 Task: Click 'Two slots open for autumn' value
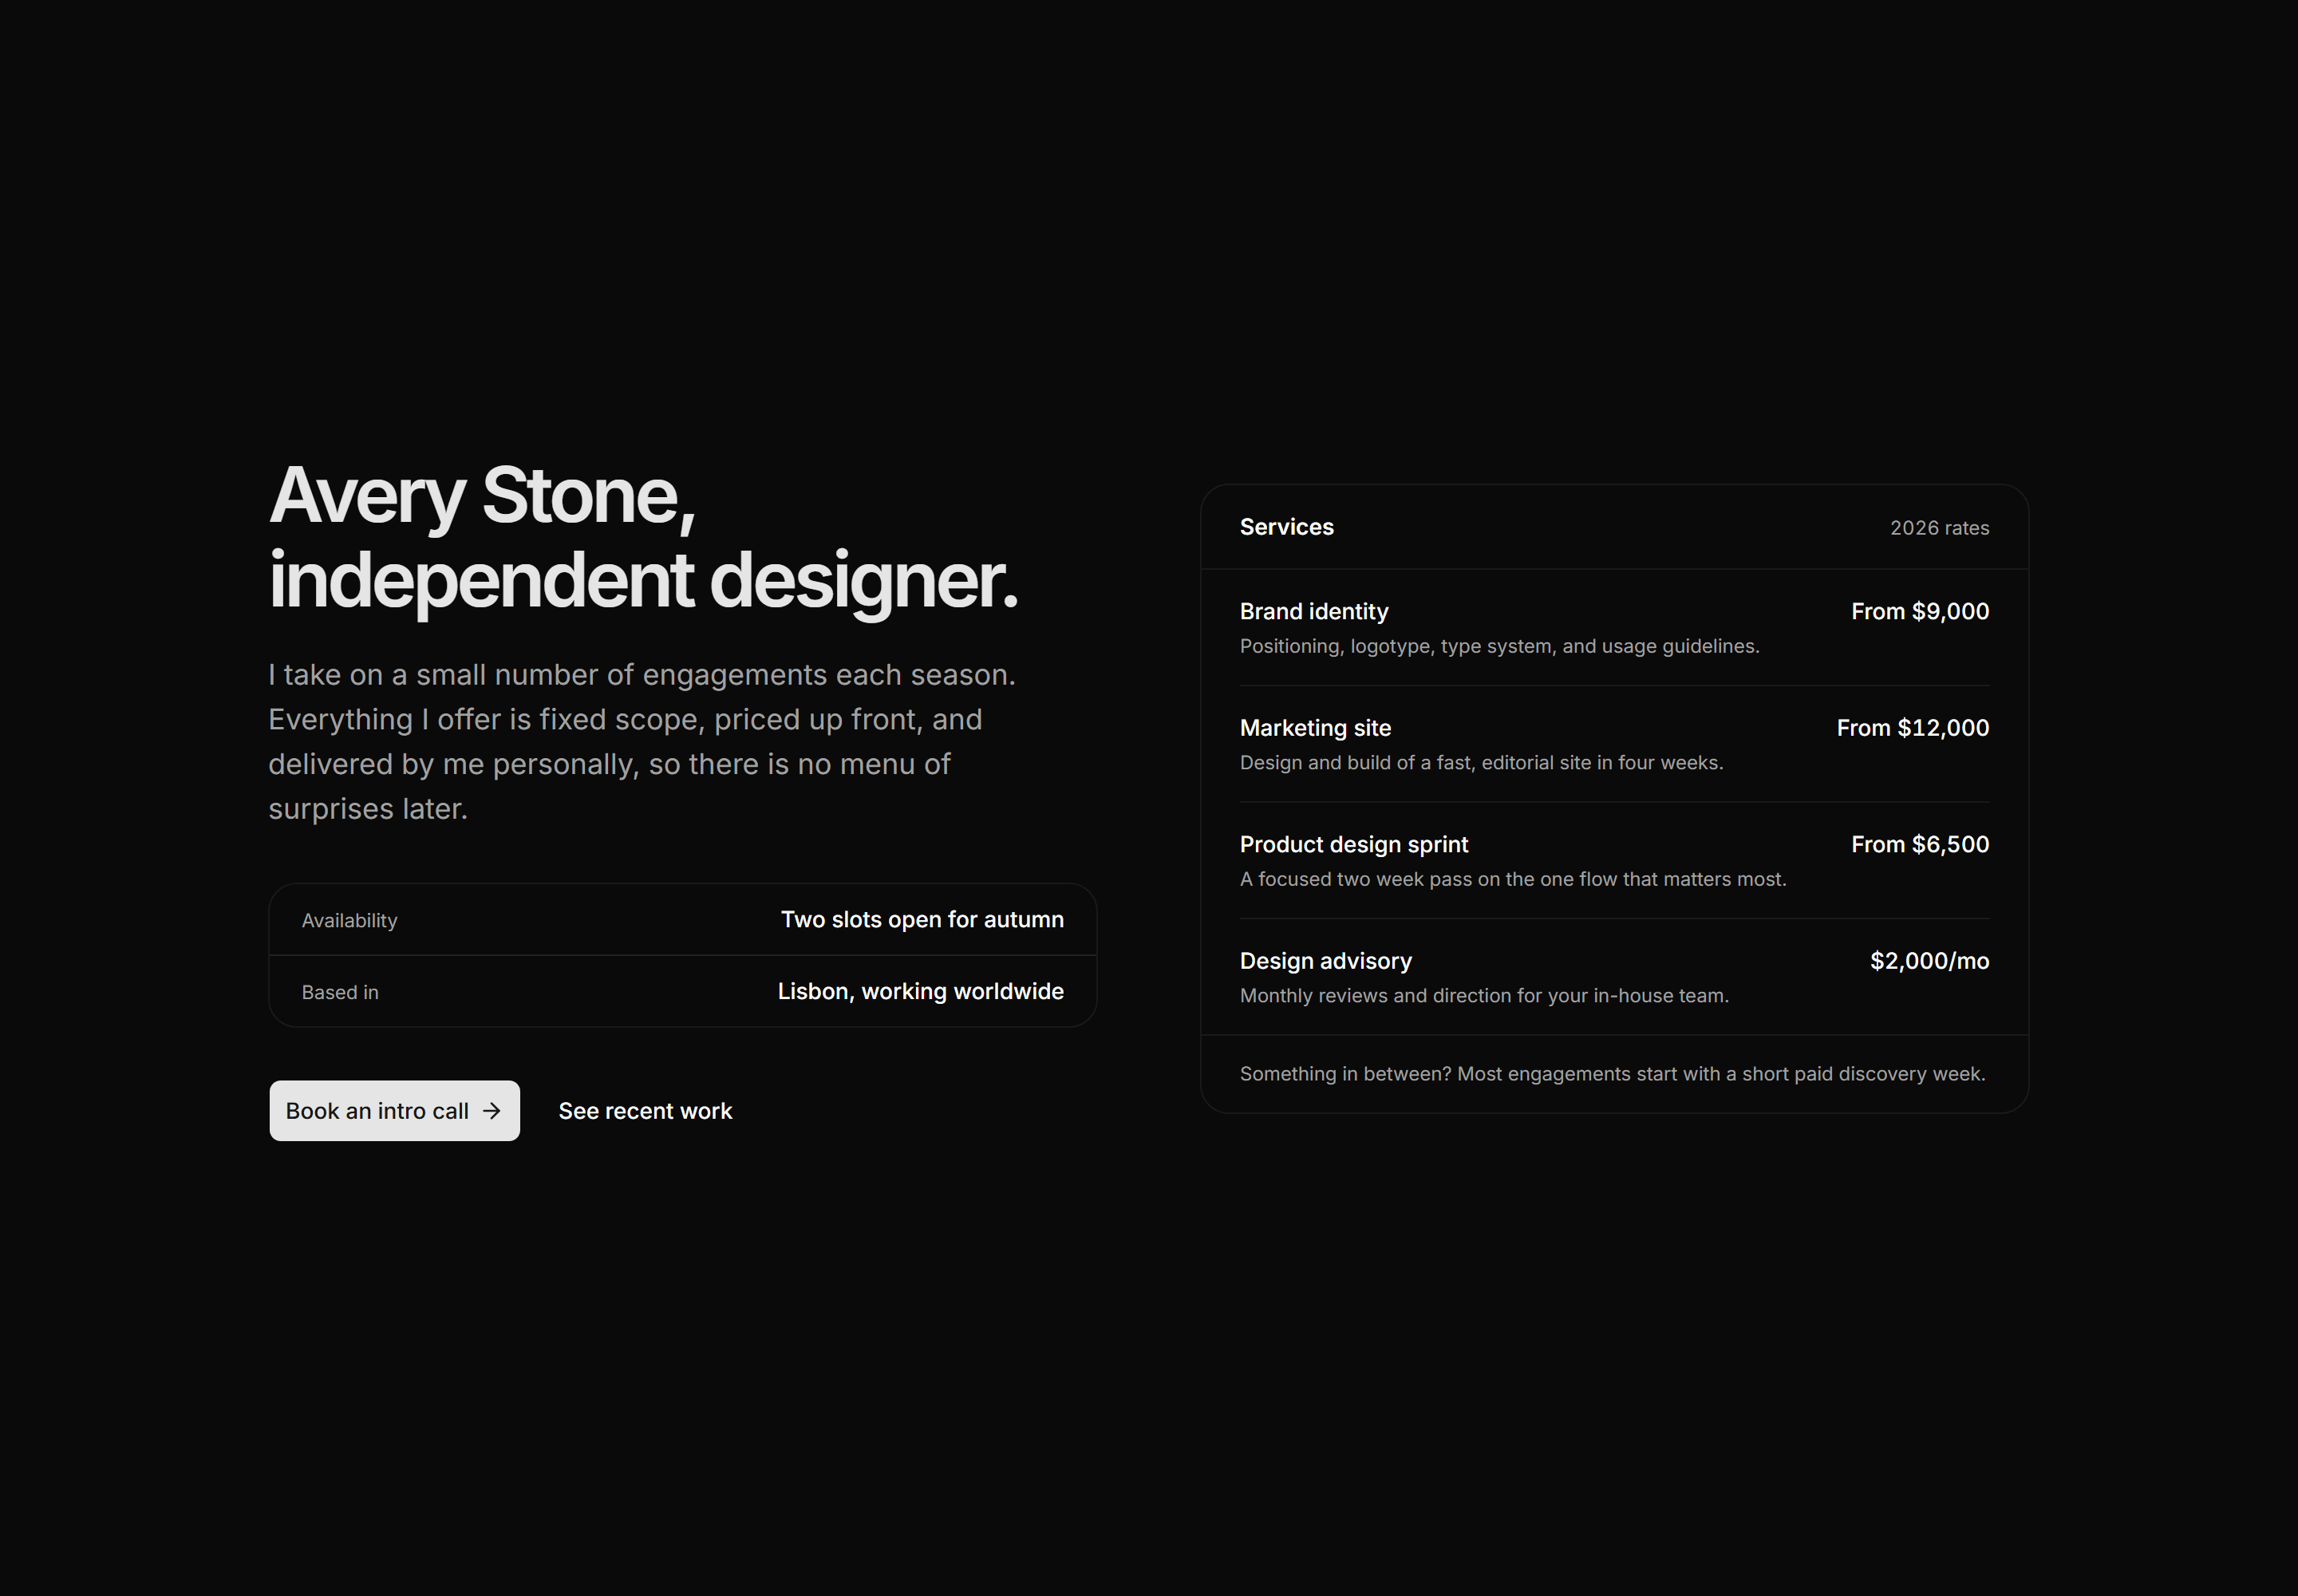[922, 920]
